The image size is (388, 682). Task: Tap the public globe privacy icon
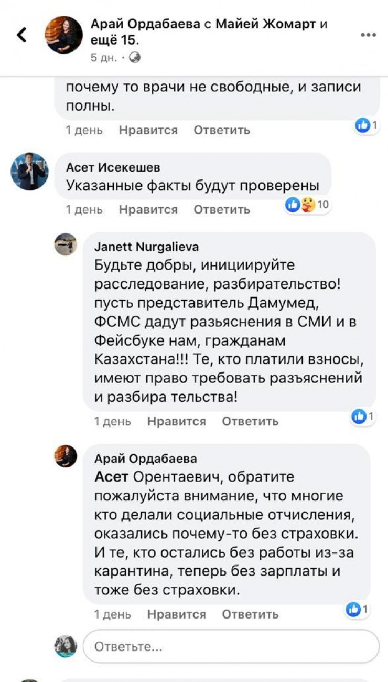tap(135, 58)
